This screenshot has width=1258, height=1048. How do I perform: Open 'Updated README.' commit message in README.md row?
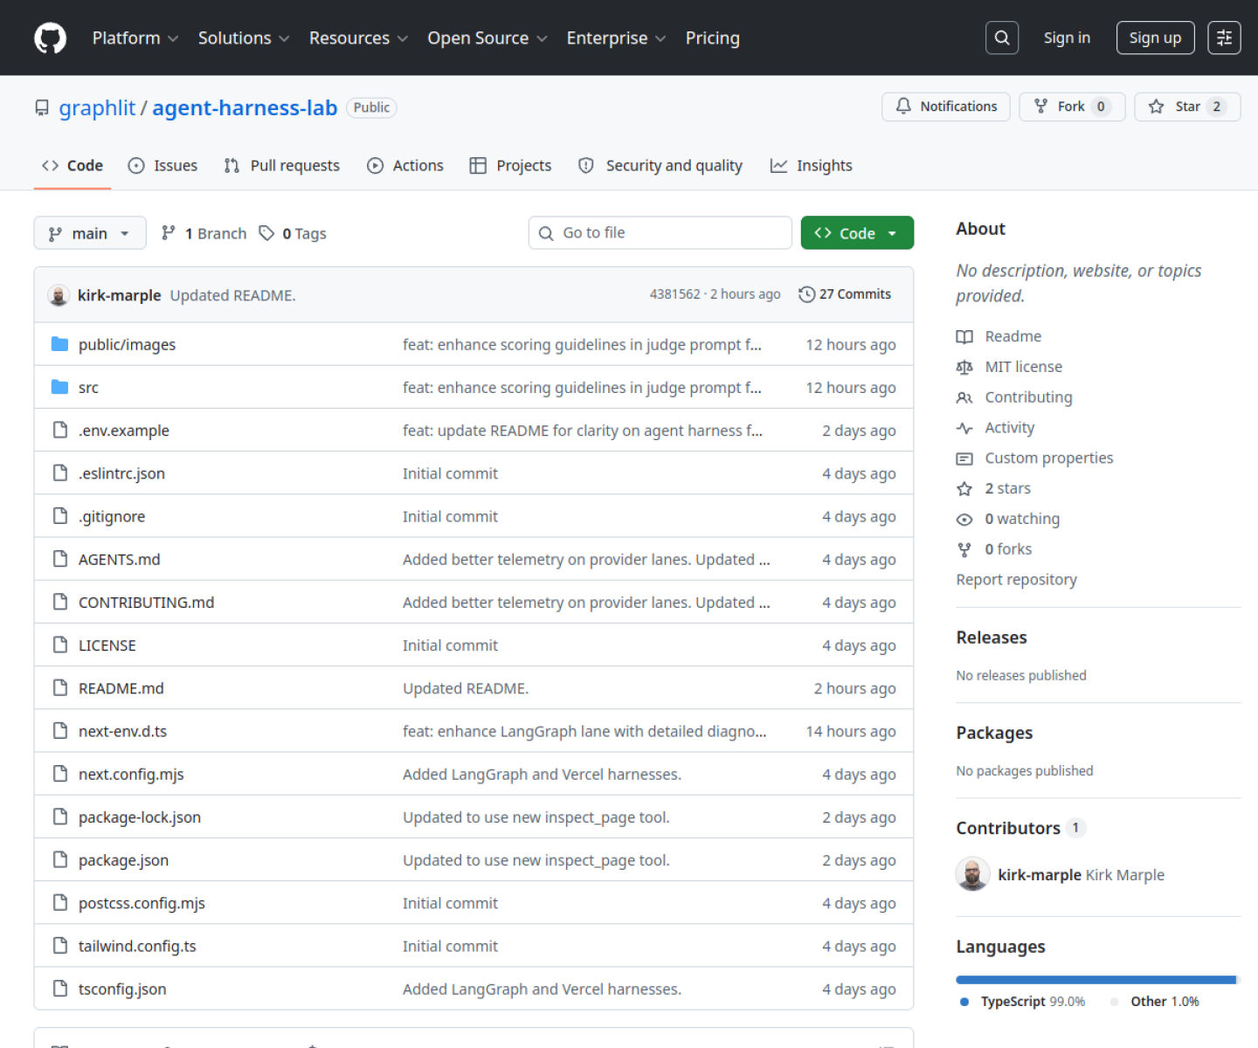466,688
